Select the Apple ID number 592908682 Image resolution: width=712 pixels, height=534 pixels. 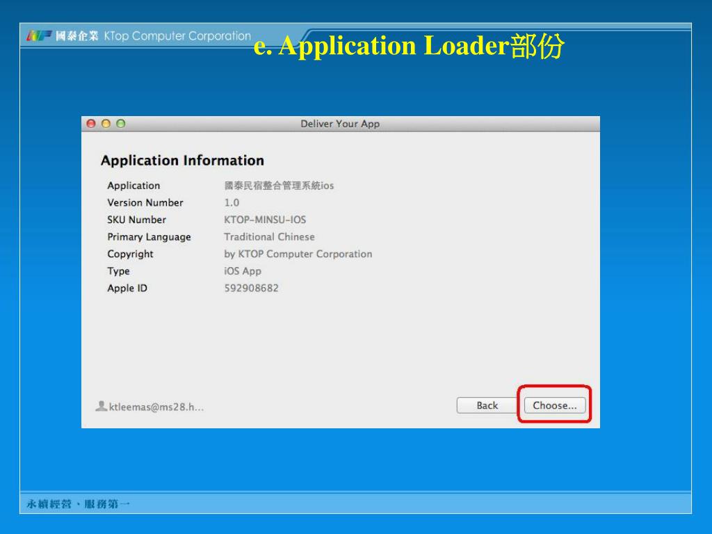(251, 289)
